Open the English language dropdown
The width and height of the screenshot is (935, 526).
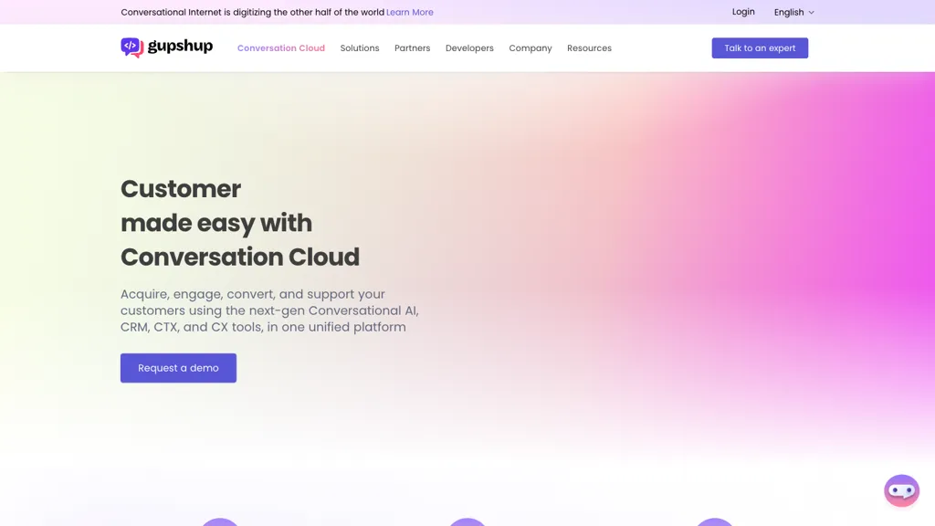[793, 12]
